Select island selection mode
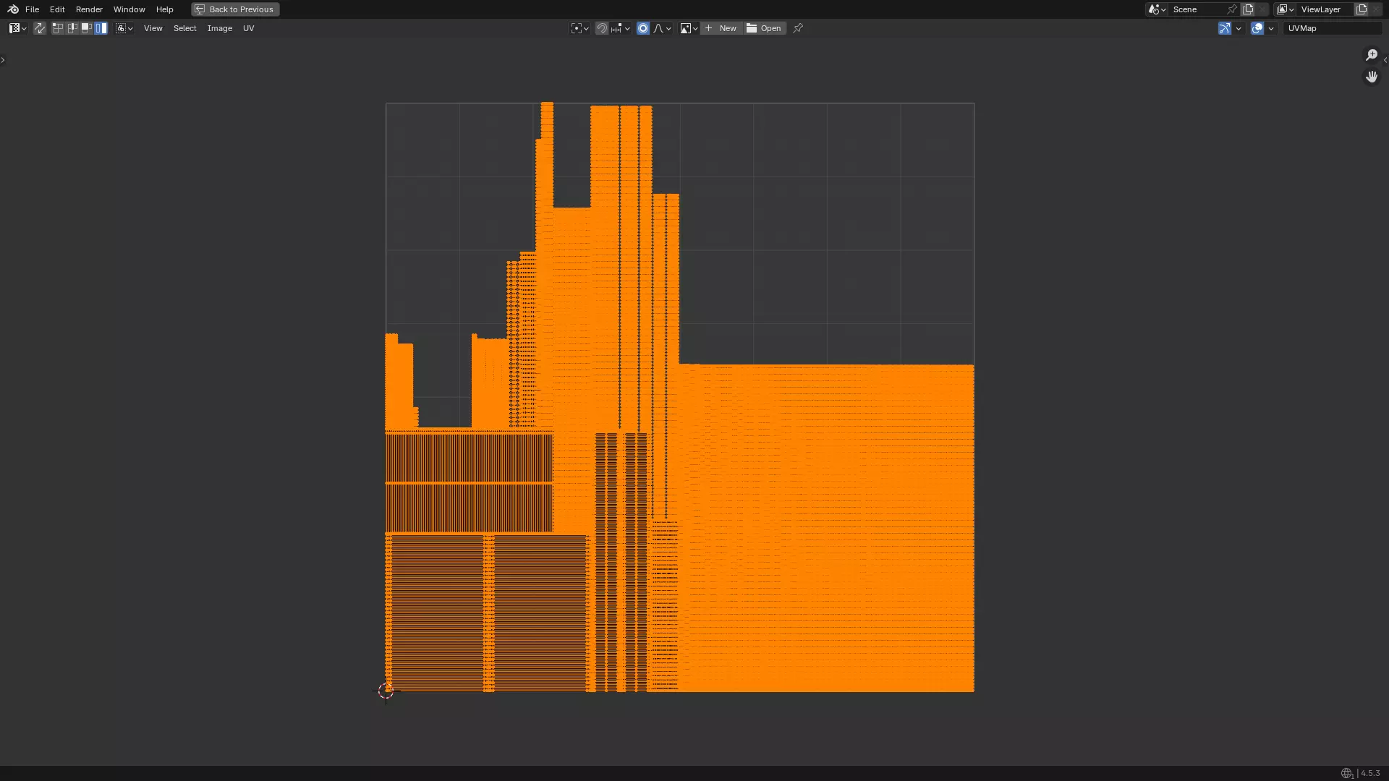This screenshot has width=1389, height=781. (x=101, y=28)
